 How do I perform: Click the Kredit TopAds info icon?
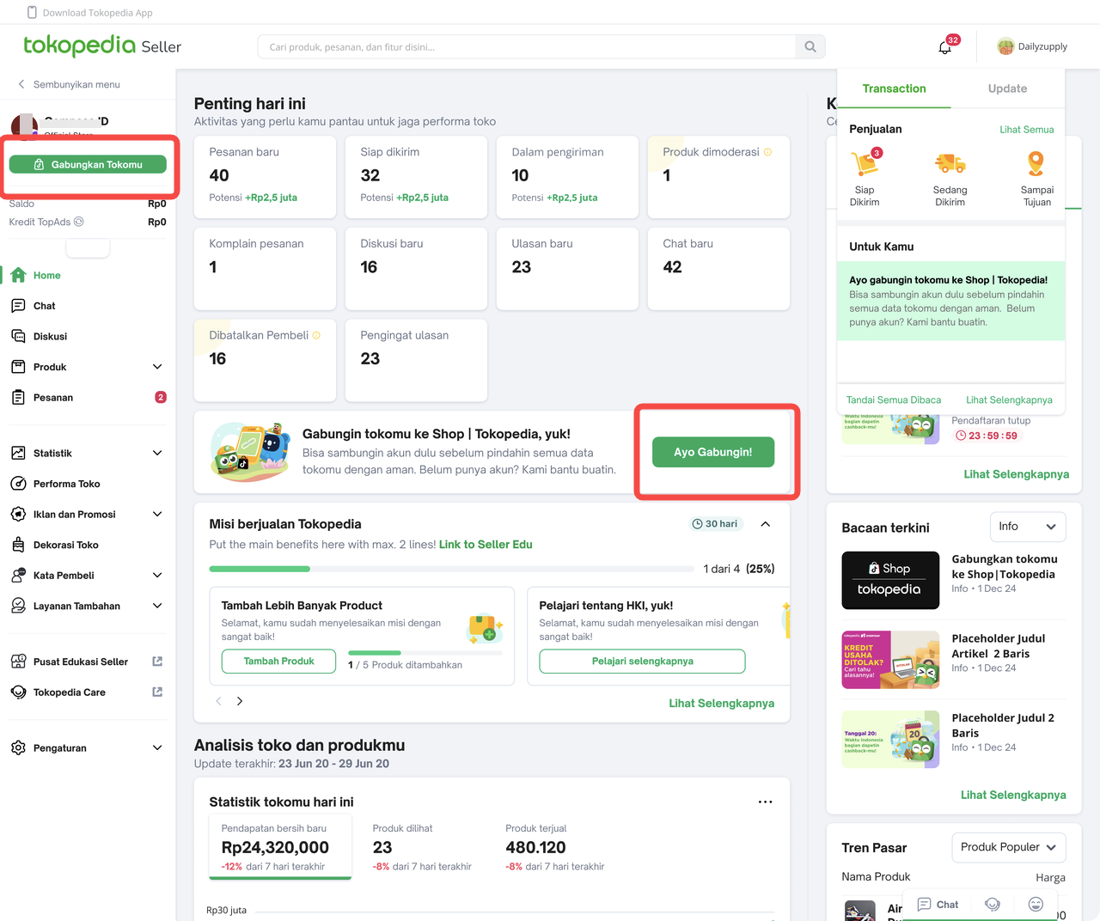click(79, 222)
